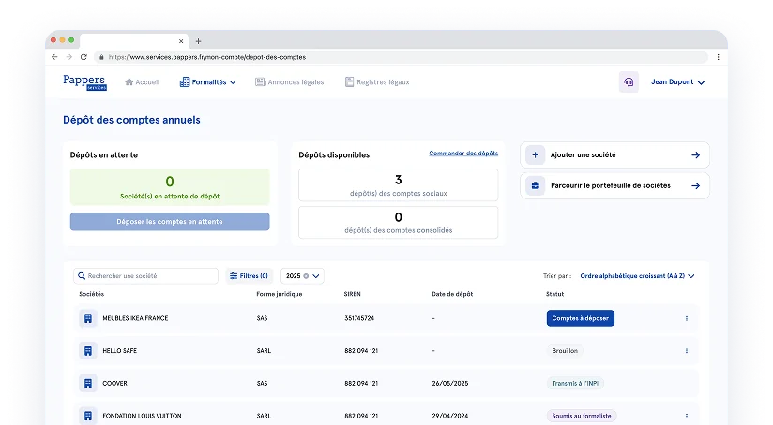
Task: Click the Annonces légales newspaper icon
Action: coord(260,82)
